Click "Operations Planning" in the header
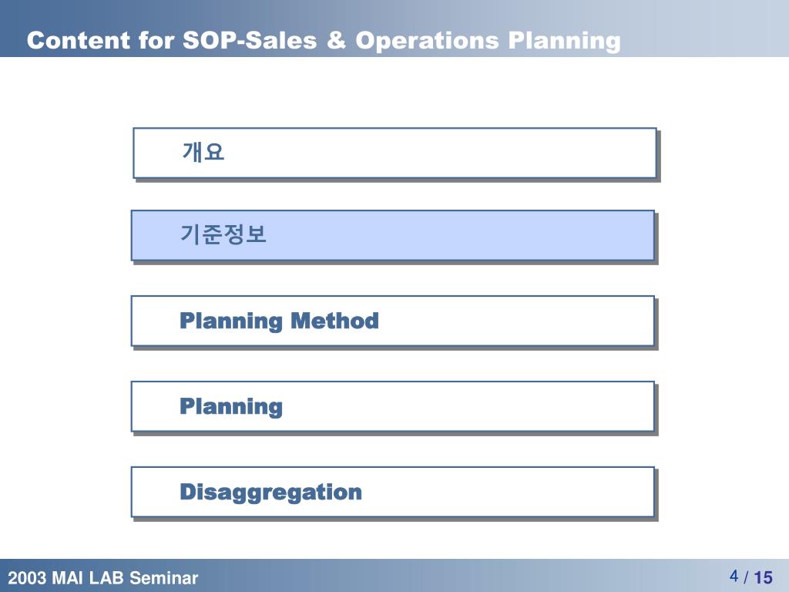789x592 pixels. [488, 42]
